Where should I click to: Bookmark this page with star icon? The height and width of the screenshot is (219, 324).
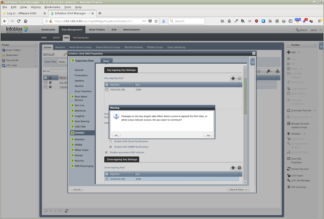(x=156, y=21)
